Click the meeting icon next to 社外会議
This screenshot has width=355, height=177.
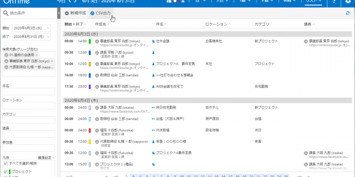pyautogui.click(x=153, y=41)
